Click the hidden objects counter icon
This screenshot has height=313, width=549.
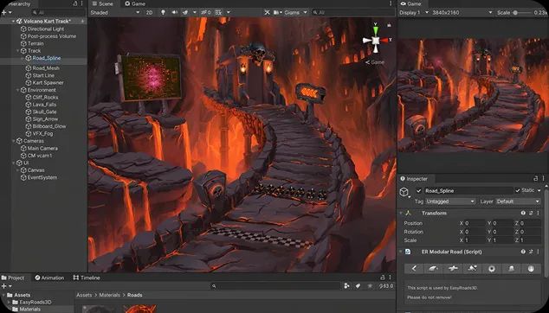pos(206,12)
